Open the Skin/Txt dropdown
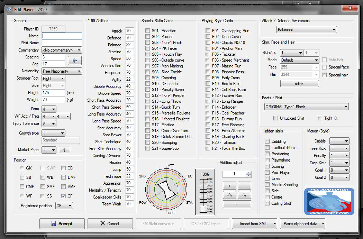The width and height of the screenshot is (363, 239). [292, 53]
